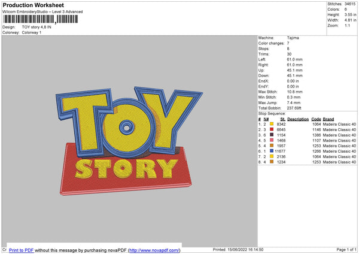This screenshot has width=359, height=254.
Task: Click the yellow swatch in the 2136 stitches row
Action: coord(272,156)
